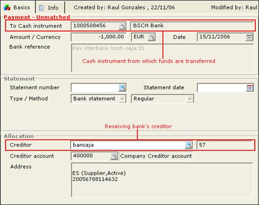
Task: Click the Address text box
Action: [x=162, y=180]
